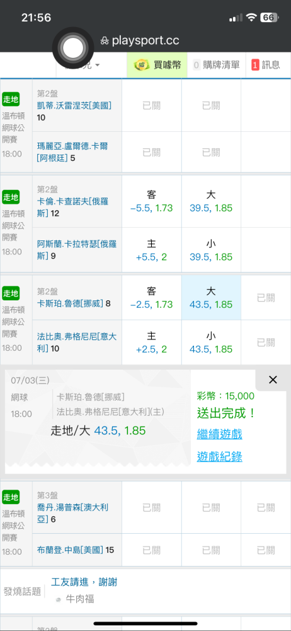Image resolution: width=291 pixels, height=631 pixels.
Task: Expand the dropdown arrow left of 買噱幣
Action: pyautogui.click(x=98, y=65)
